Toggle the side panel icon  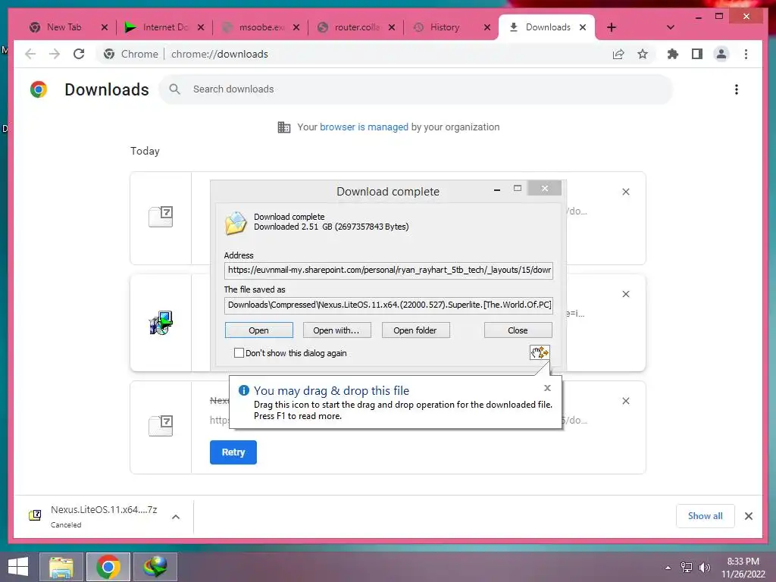coord(697,54)
